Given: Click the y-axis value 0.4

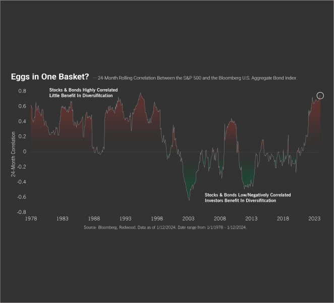Looking at the screenshot, I should coord(22,121).
